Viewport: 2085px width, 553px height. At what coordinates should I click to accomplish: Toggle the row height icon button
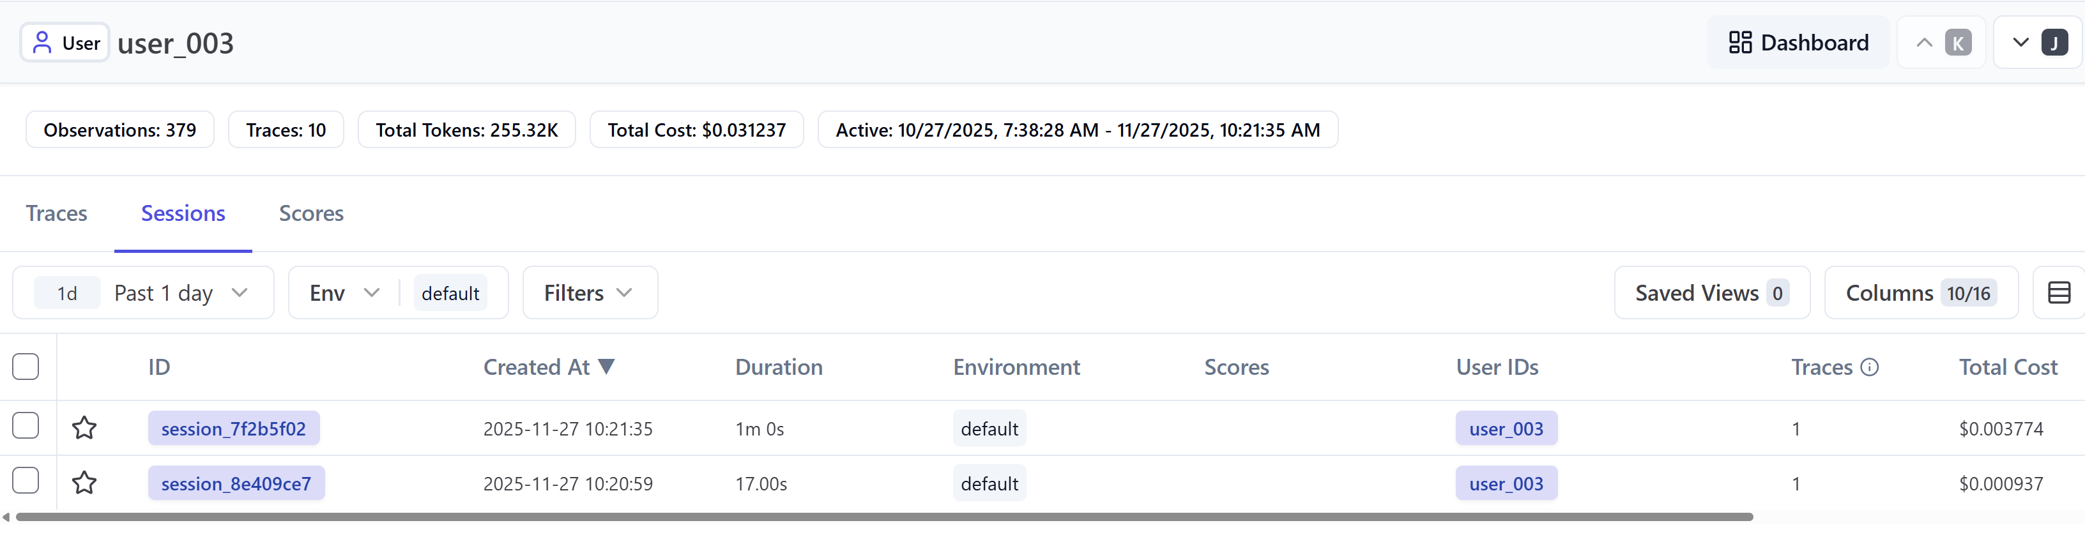click(x=2058, y=292)
